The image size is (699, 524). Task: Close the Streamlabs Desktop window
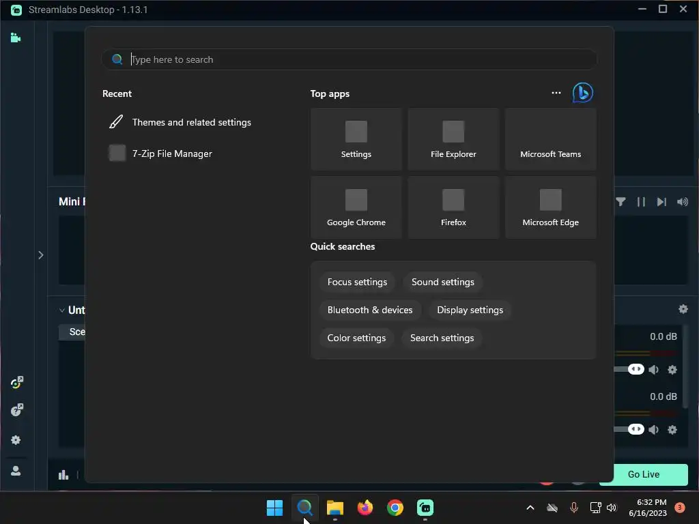click(683, 9)
